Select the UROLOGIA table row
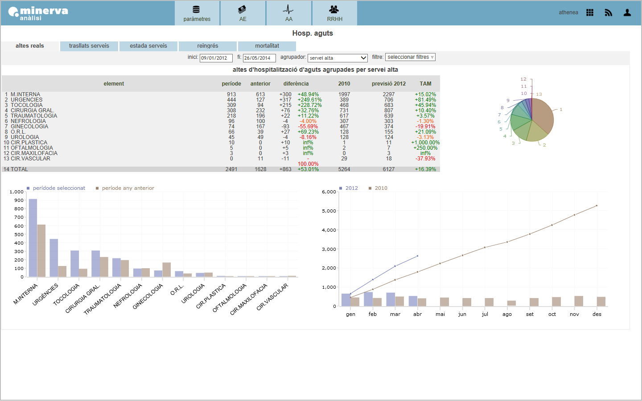This screenshot has width=642, height=401. click(221, 137)
